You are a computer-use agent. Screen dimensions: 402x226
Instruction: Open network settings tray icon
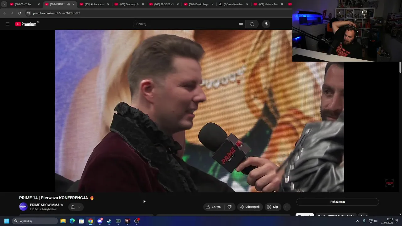point(370,221)
